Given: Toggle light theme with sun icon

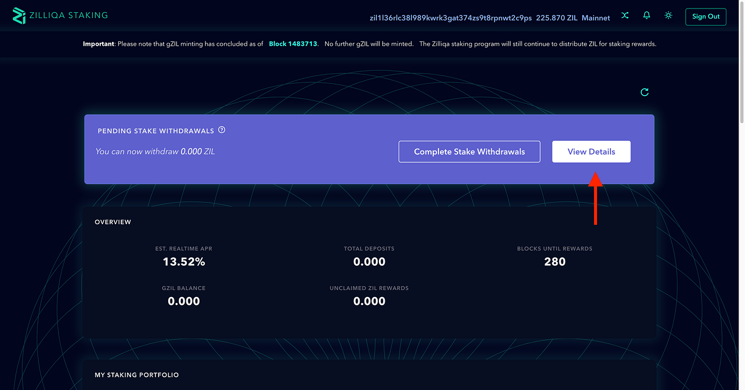Looking at the screenshot, I should (668, 16).
